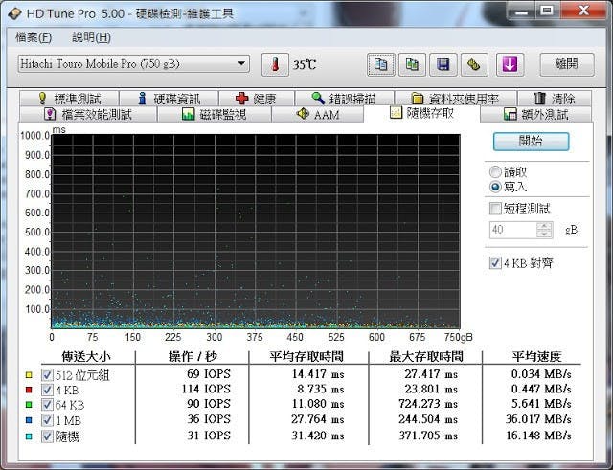Click the red 4 KB color swatch
The height and width of the screenshot is (470, 613).
coord(29,390)
